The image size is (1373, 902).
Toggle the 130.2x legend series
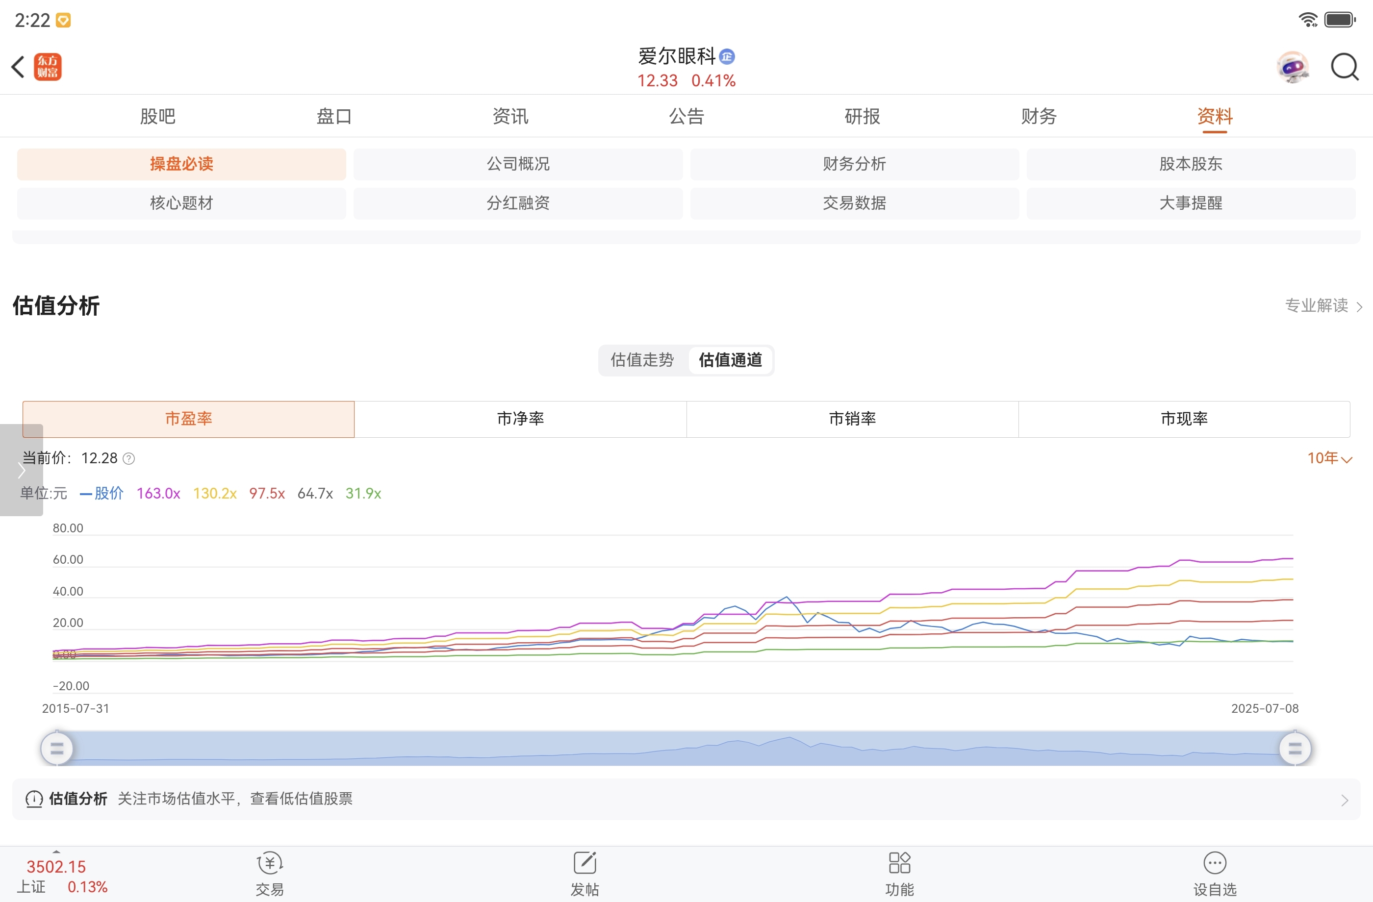tap(215, 494)
